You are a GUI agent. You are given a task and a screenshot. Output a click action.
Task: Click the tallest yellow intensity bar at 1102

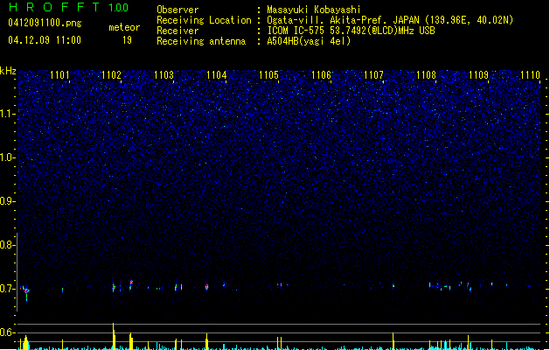[114, 336]
